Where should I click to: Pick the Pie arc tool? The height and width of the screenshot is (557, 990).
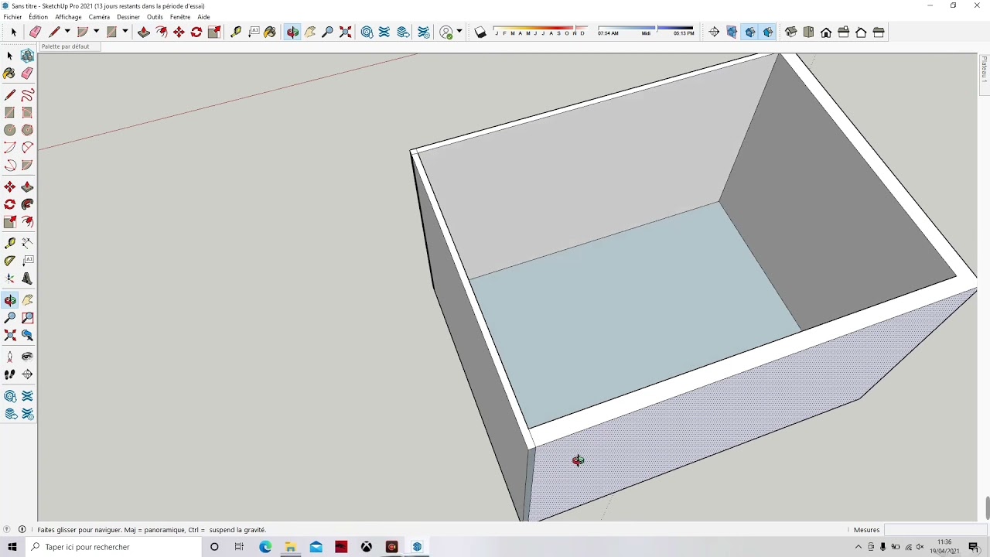[27, 165]
